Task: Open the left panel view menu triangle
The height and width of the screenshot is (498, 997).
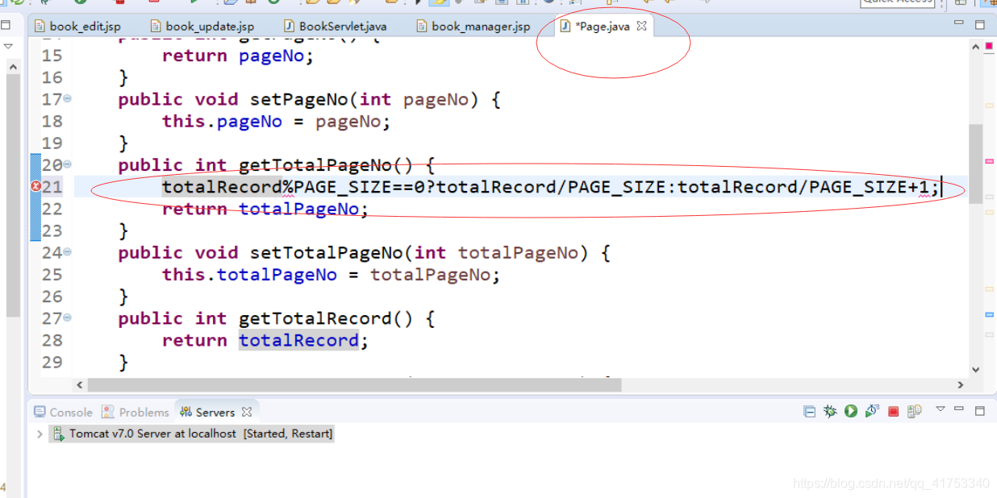Action: point(9,46)
